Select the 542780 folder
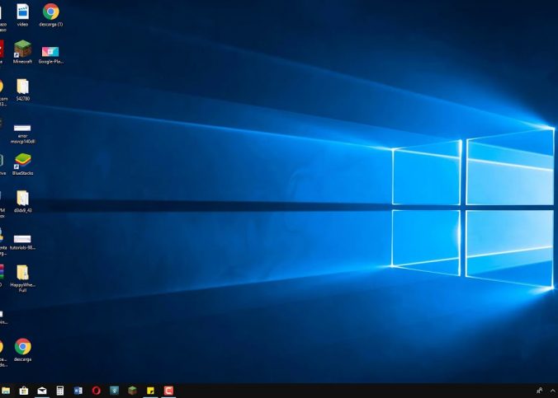The width and height of the screenshot is (558, 398). tap(22, 87)
